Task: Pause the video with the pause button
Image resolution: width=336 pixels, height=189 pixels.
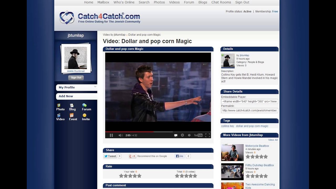Action: [111, 135]
